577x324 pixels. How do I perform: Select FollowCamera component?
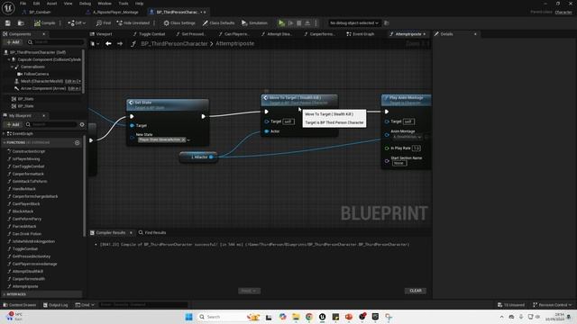coord(36,74)
